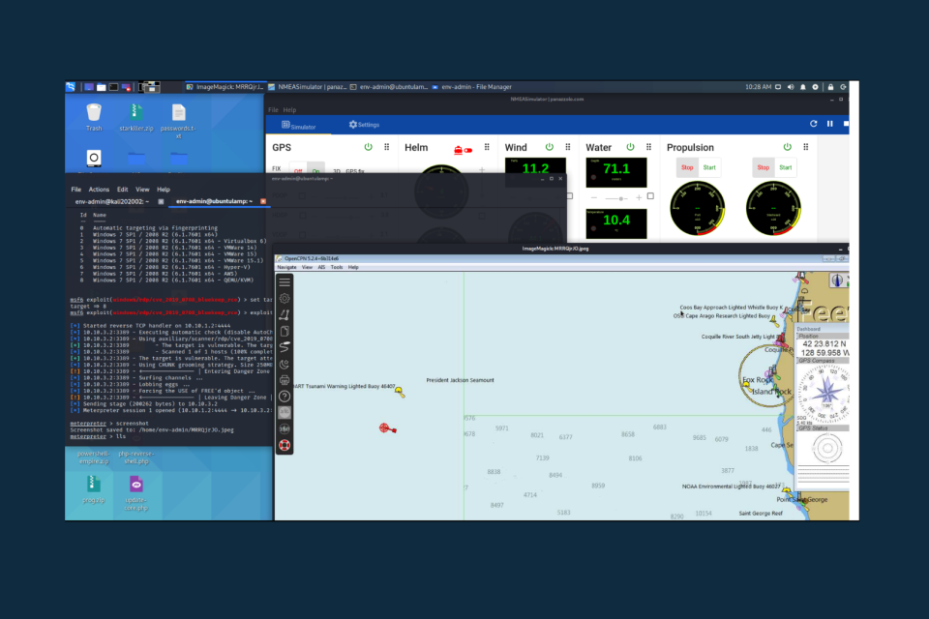Click the Helm panel grip dots icon

click(487, 147)
